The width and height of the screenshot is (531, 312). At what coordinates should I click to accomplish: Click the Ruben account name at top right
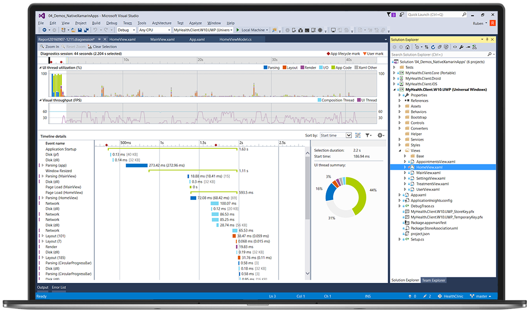click(x=478, y=24)
